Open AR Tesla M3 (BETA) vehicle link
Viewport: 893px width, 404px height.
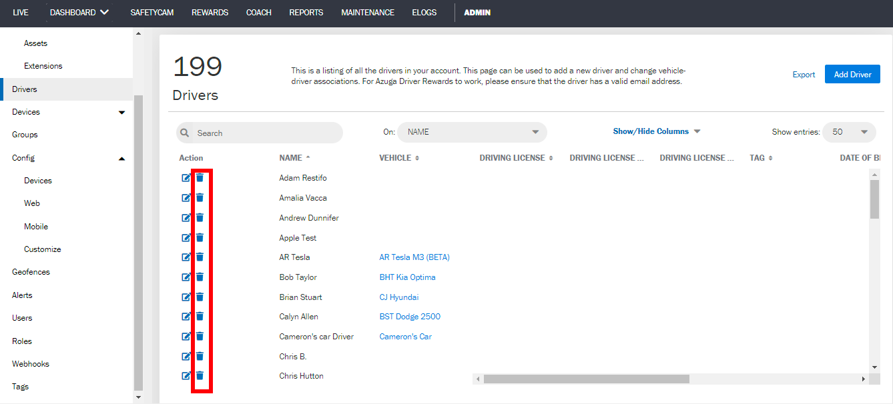coord(414,257)
